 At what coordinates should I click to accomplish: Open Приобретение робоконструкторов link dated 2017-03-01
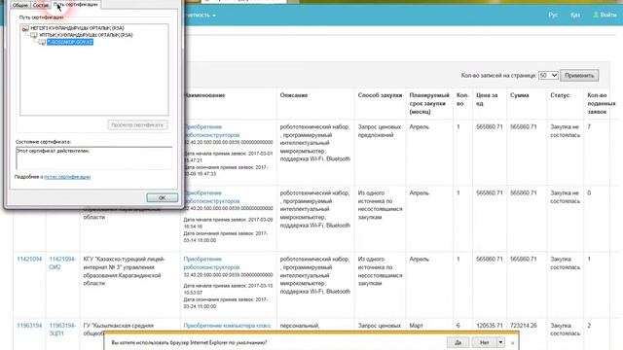pyautogui.click(x=211, y=131)
